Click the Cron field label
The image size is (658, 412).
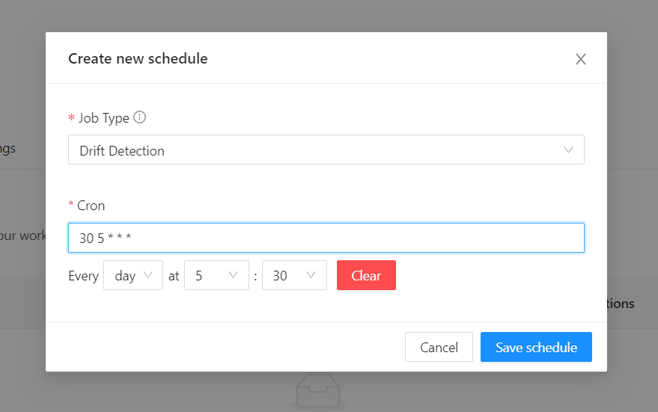(x=91, y=206)
